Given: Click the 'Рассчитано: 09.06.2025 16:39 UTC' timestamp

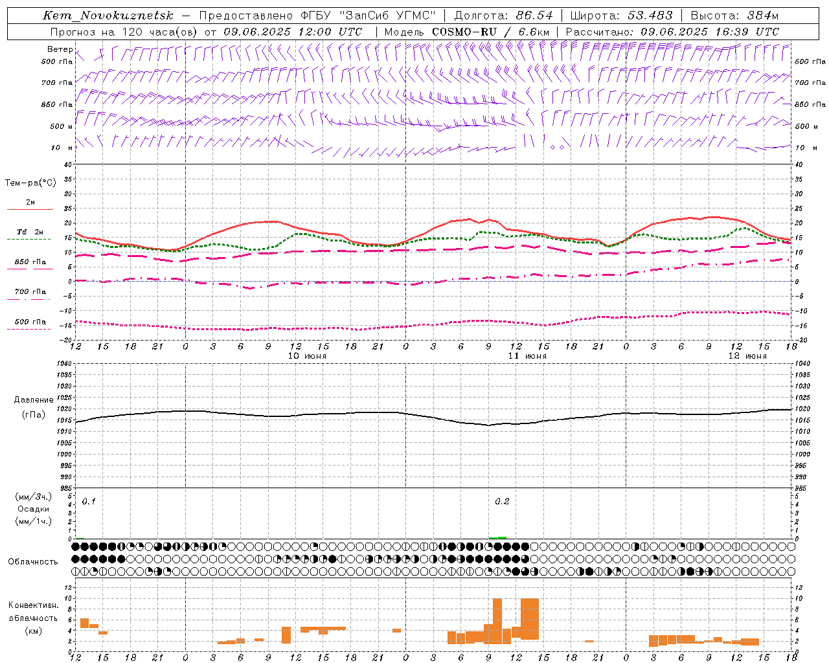Looking at the screenshot, I should (672, 32).
